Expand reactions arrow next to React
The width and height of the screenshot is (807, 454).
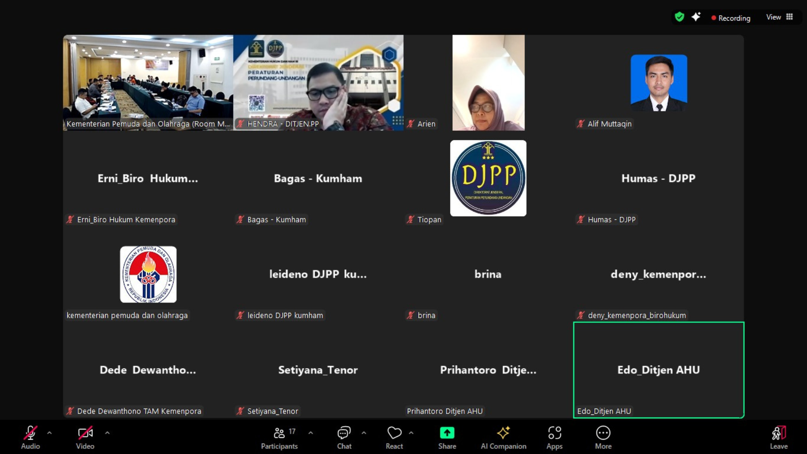point(411,433)
